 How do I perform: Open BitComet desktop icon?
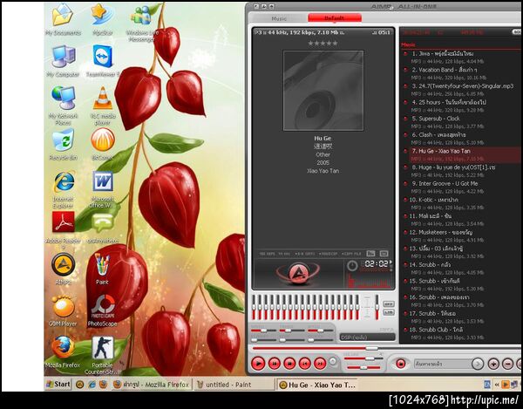tap(102, 144)
